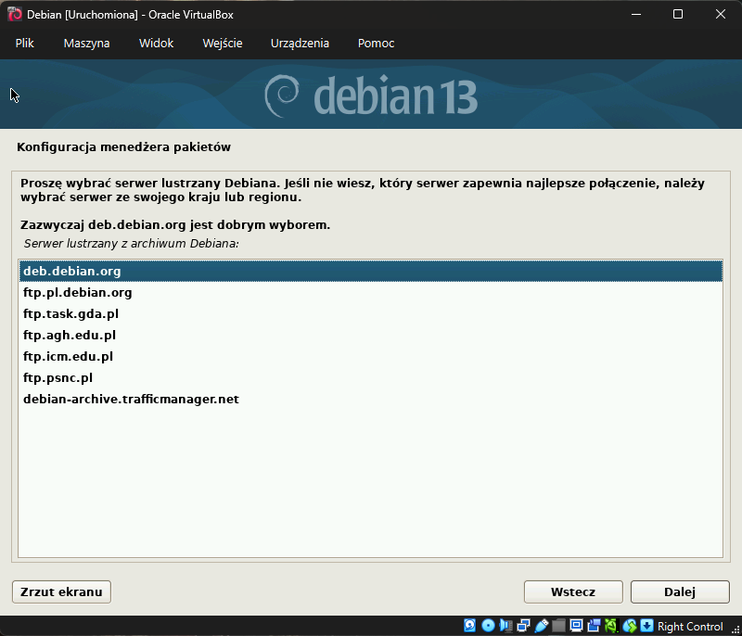The height and width of the screenshot is (636, 742).
Task: Open the Widok menu
Action: point(156,44)
